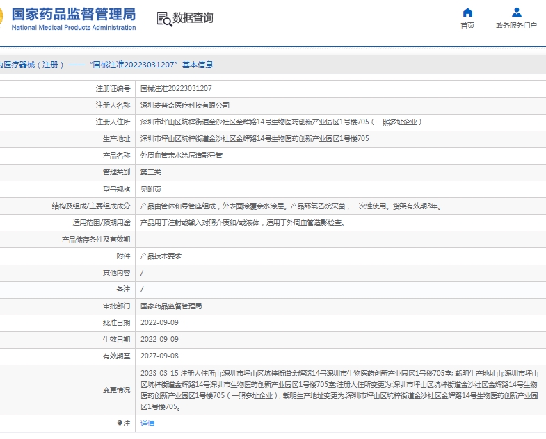Click National Medical Products Administration subtitle
The width and height of the screenshot is (546, 439).
point(74,28)
